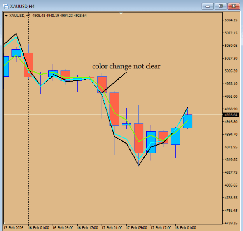Click the chart shift triangle marker at top
Image resolution: width=243 pixels, height=231 pixels.
pyautogui.click(x=121, y=14)
